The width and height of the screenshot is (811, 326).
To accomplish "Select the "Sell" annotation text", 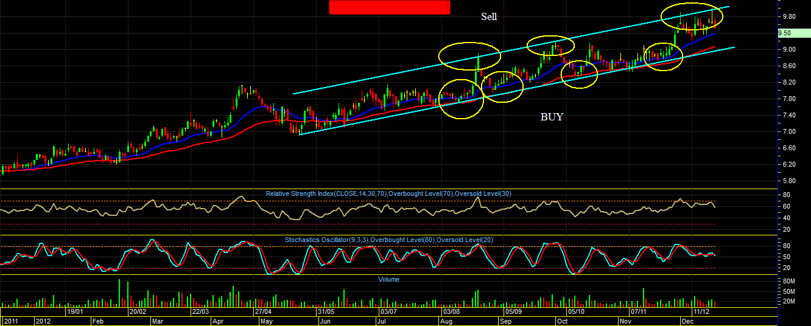I will [489, 16].
